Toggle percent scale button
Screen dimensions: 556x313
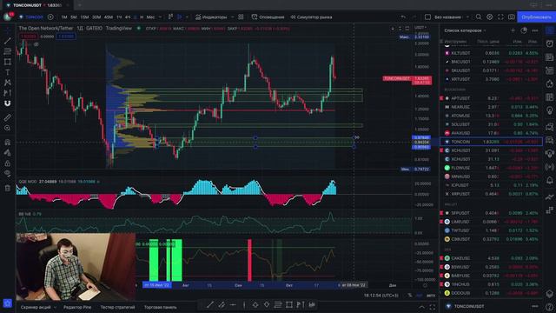(x=410, y=296)
